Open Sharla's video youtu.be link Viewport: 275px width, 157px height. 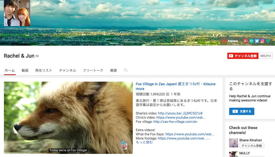pyautogui.click(x=180, y=113)
